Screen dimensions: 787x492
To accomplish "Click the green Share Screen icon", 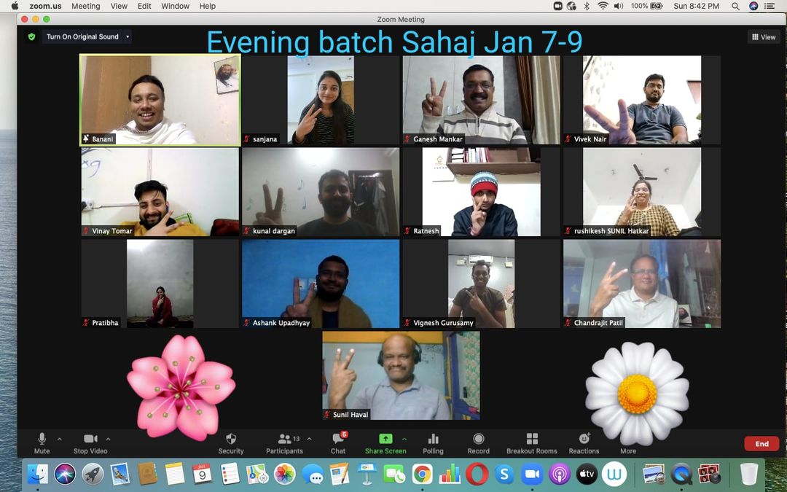I will pos(385,439).
